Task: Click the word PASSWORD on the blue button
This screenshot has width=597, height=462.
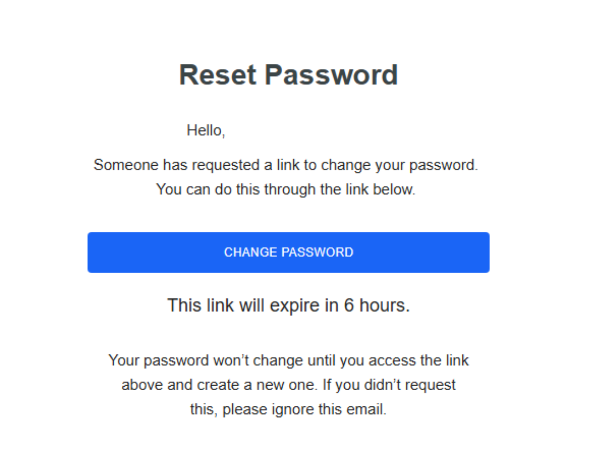Action: (317, 252)
